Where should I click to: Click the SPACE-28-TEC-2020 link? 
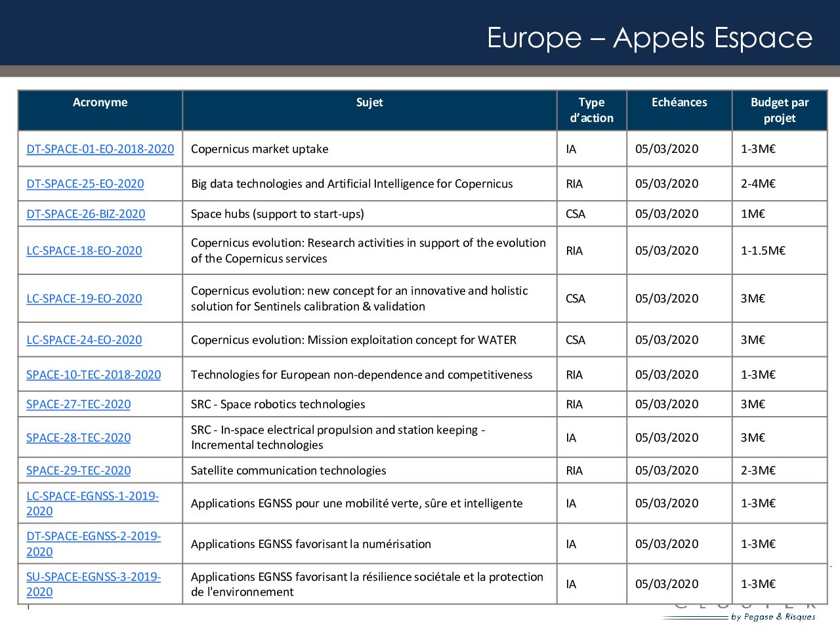click(78, 438)
